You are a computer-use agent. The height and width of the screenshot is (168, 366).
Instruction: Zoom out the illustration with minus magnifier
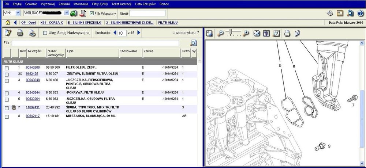coord(220,33)
